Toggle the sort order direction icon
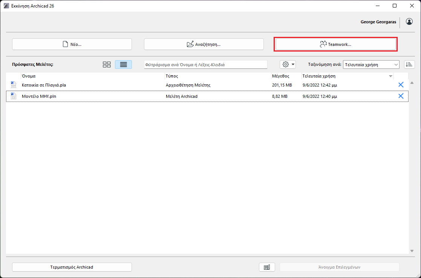Screen dimensions: 421x278 click(x=409, y=65)
